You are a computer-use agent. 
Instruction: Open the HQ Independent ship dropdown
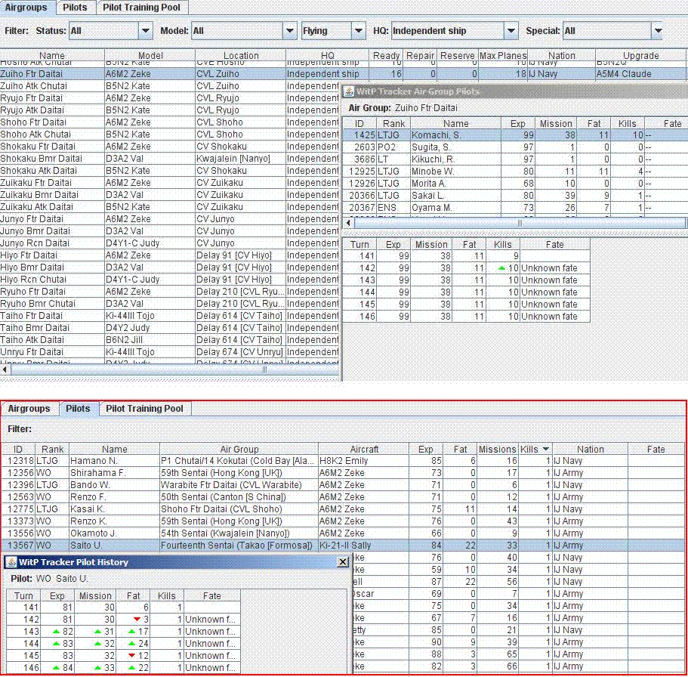click(x=511, y=31)
